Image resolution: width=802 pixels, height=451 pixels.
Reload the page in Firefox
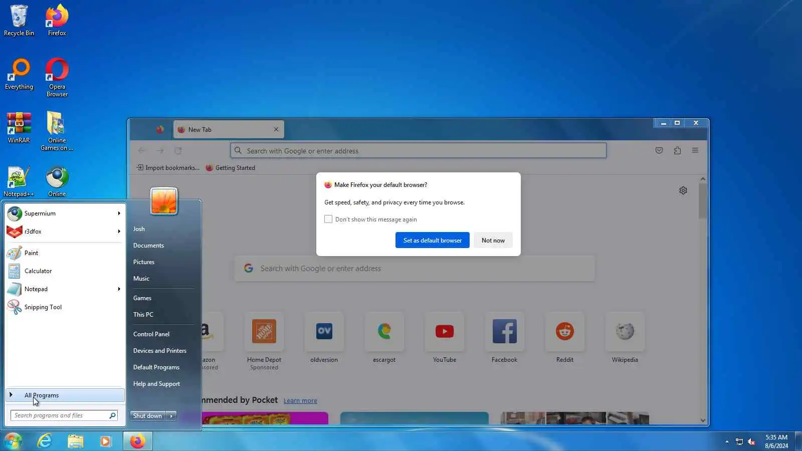pos(178,150)
